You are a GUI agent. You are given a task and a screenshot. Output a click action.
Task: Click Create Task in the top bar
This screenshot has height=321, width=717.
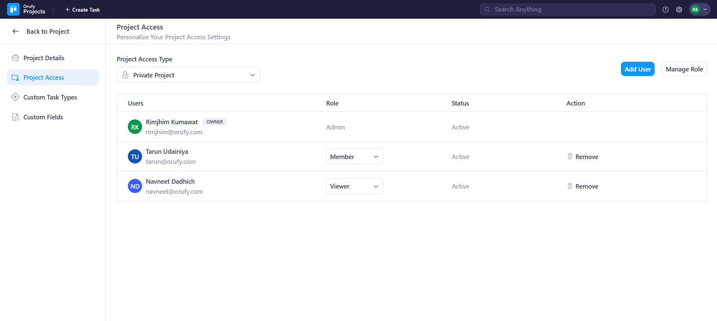point(83,10)
